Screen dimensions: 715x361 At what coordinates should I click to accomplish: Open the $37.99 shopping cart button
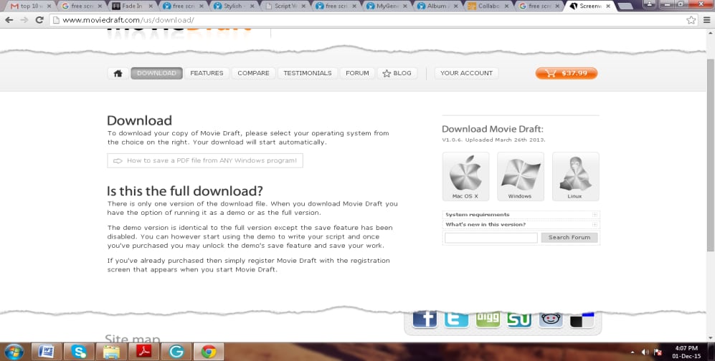coord(567,73)
